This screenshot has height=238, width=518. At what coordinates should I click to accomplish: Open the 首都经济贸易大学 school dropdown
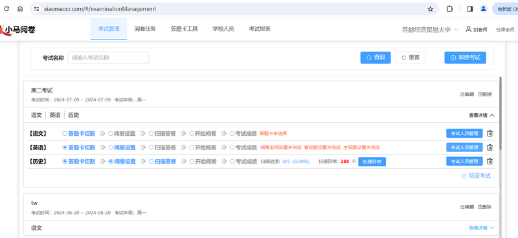click(x=430, y=29)
